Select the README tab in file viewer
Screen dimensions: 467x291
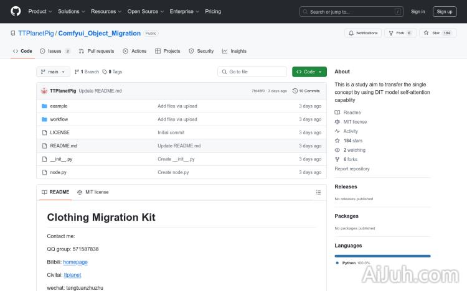55,192
